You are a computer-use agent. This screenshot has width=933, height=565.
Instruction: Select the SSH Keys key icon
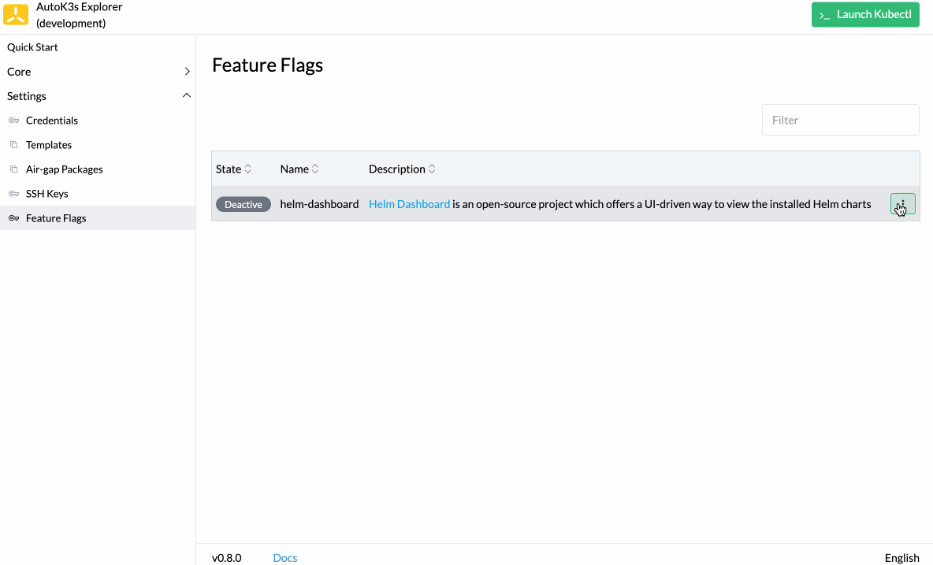pyautogui.click(x=14, y=193)
